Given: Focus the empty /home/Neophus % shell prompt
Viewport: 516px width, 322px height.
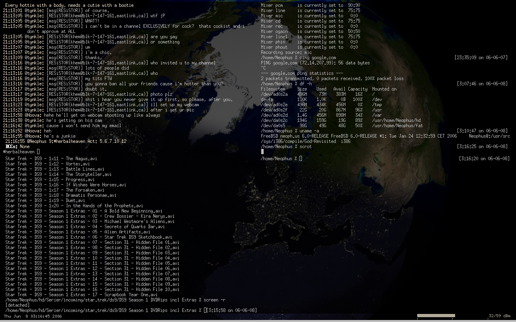Looking at the screenshot, I should (281, 159).
